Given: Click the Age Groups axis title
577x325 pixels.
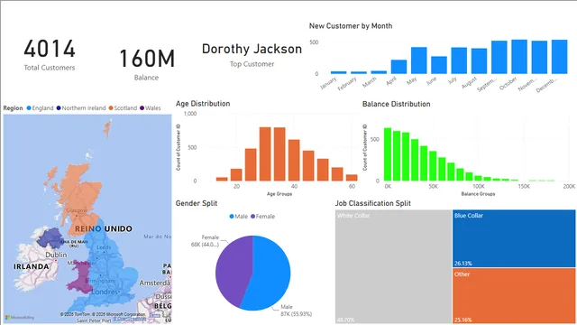Looking at the screenshot, I should pyautogui.click(x=279, y=193).
